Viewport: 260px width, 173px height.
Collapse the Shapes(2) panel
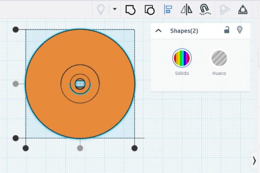pyautogui.click(x=158, y=31)
